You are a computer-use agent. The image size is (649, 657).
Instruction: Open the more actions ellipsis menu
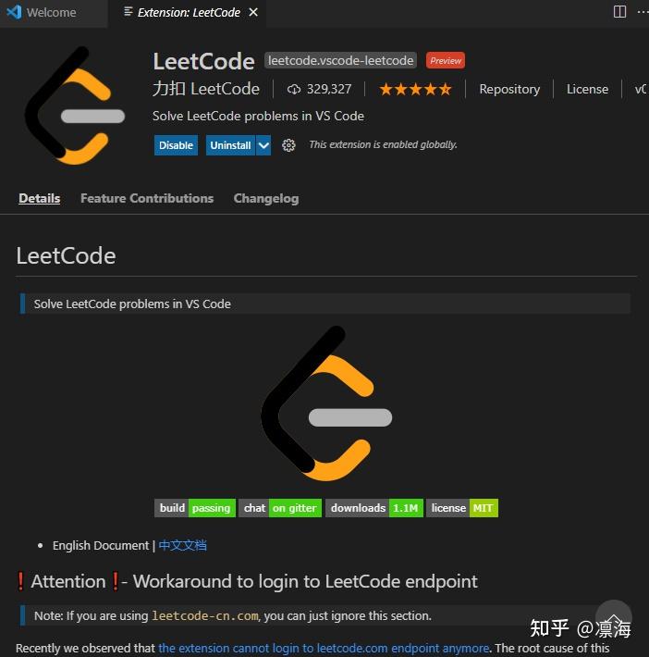643,12
